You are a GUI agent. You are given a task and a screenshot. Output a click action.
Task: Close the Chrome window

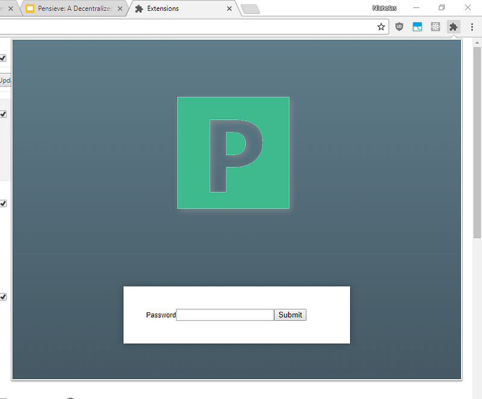pyautogui.click(x=468, y=8)
